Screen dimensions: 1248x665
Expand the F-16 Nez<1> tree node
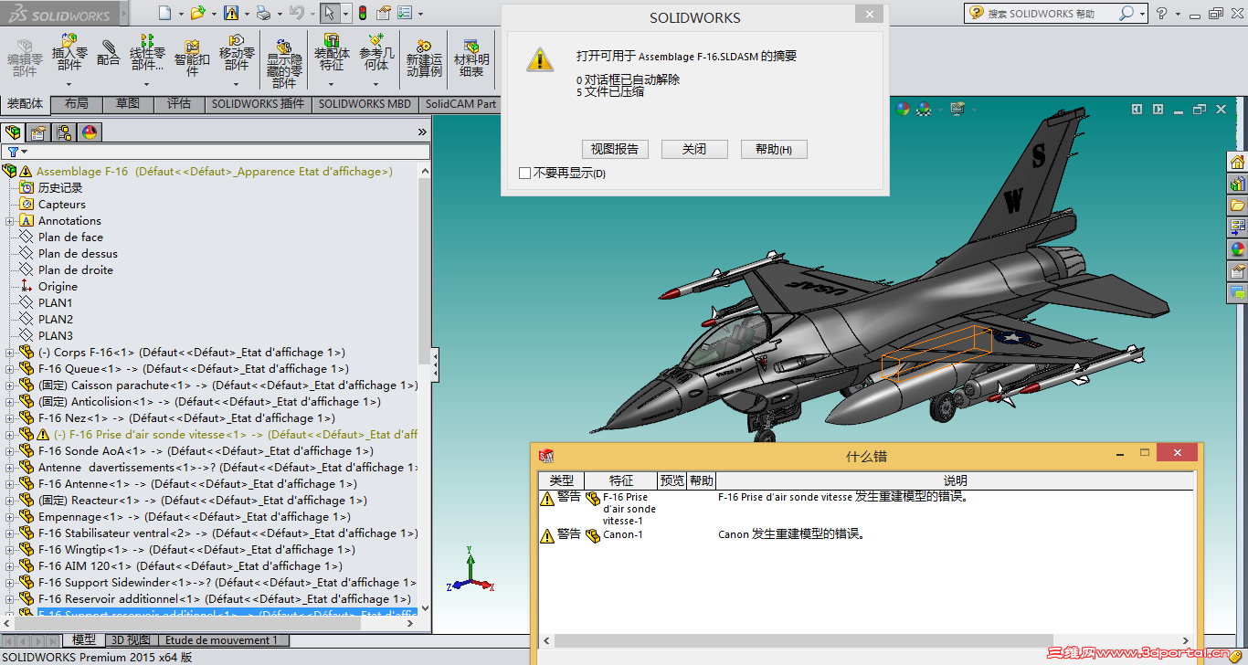point(9,418)
